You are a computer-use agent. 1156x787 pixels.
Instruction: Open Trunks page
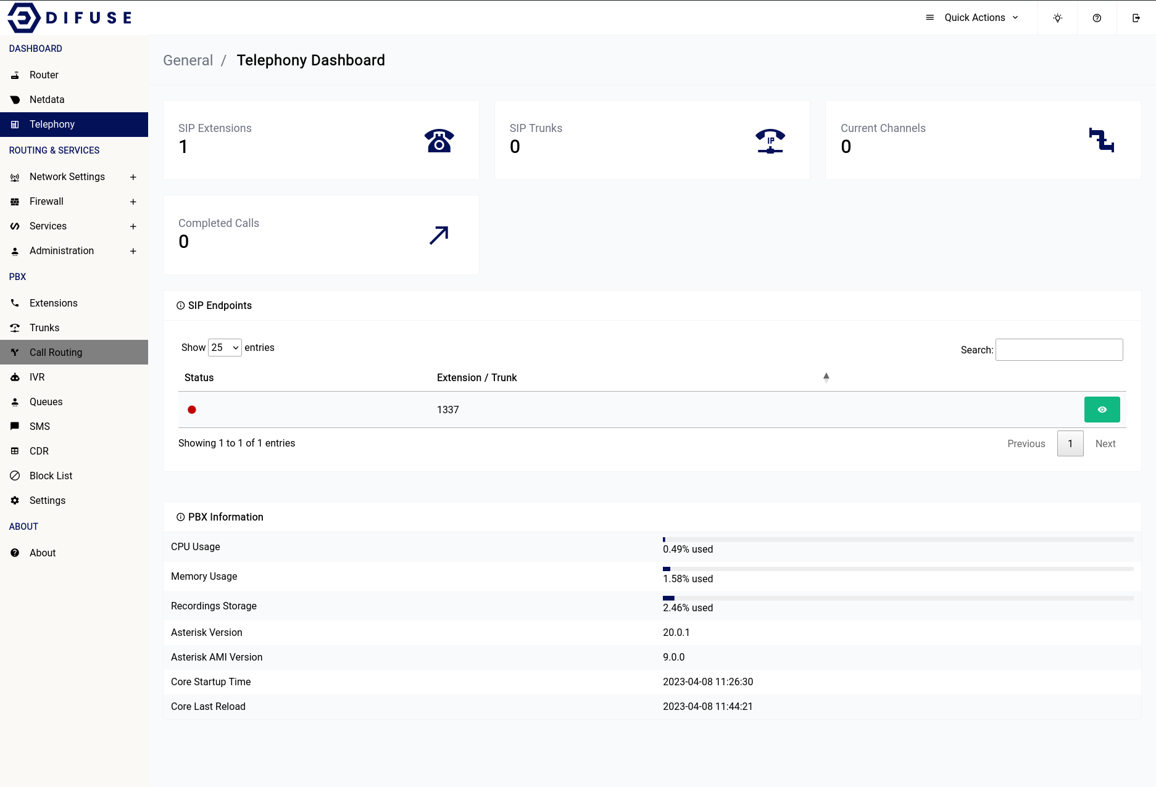tap(74, 328)
